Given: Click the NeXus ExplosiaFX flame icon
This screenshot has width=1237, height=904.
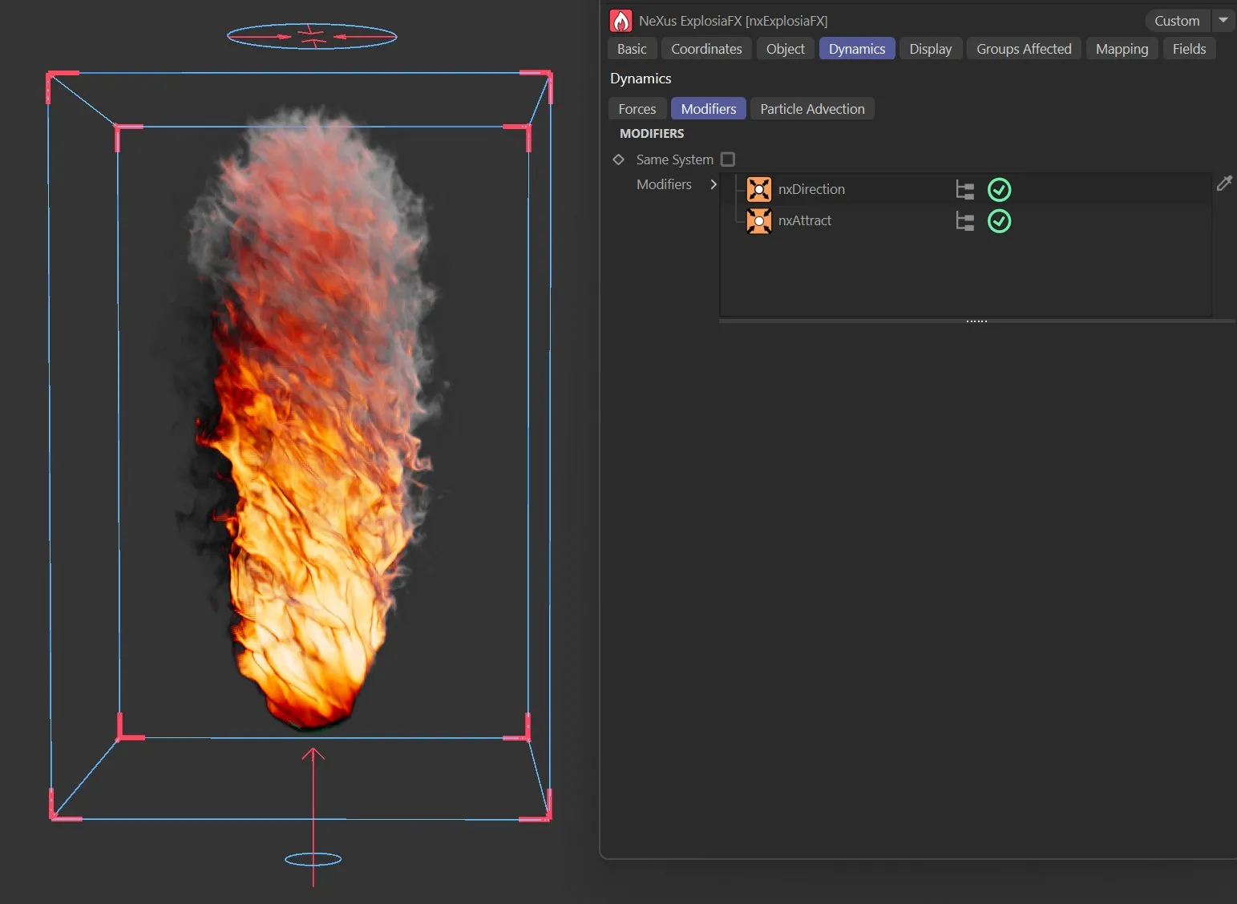Looking at the screenshot, I should point(621,21).
